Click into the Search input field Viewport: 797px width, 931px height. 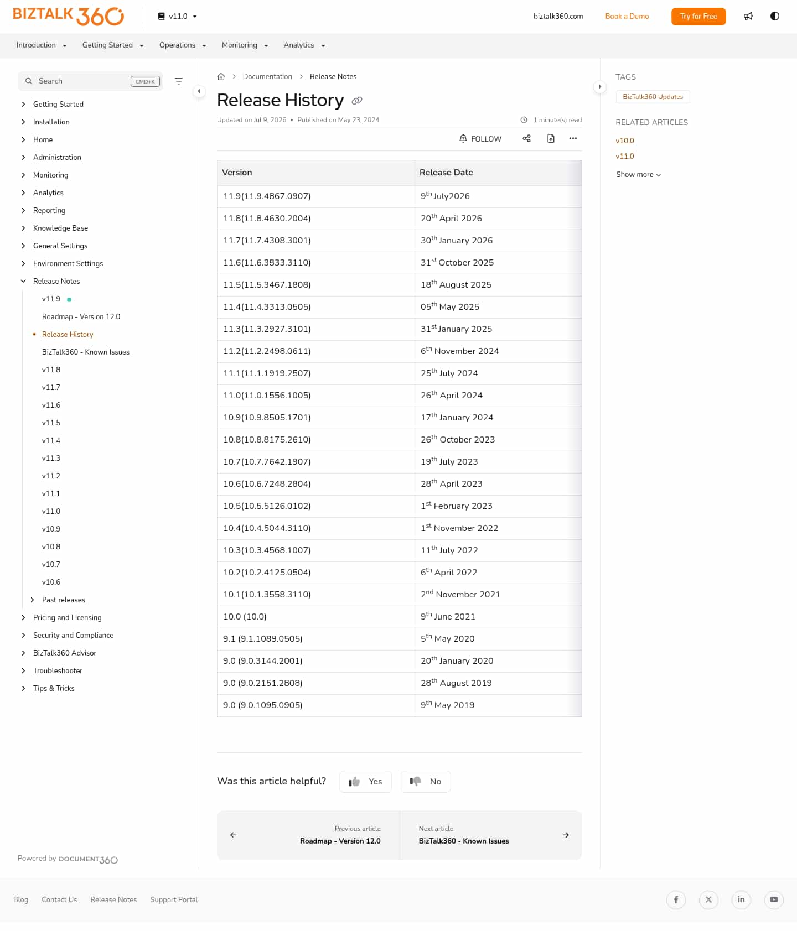(90, 81)
